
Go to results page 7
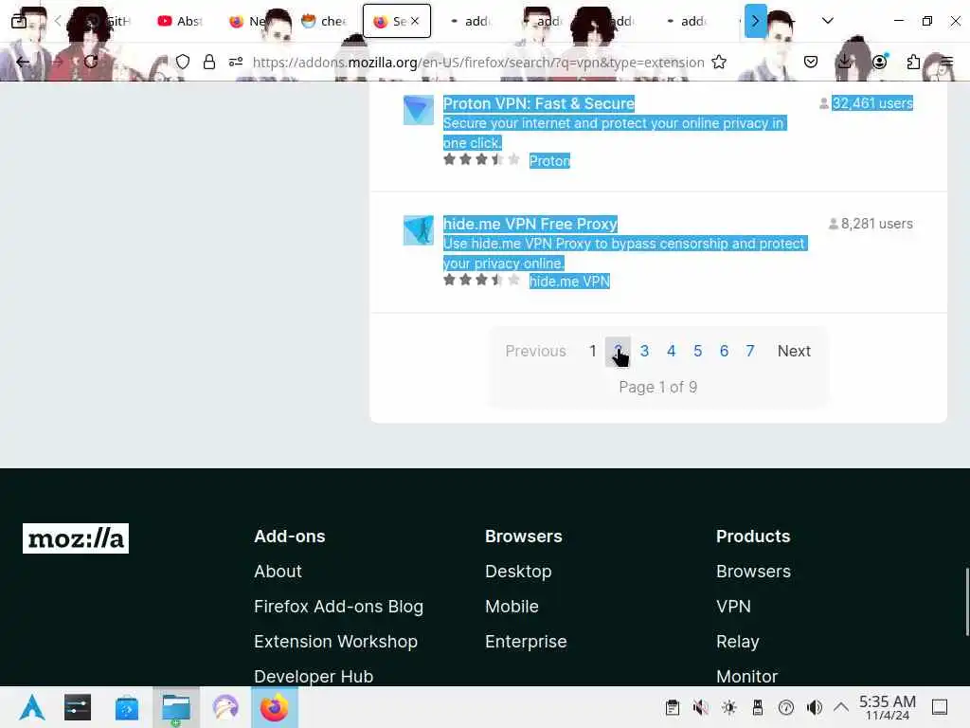point(750,351)
